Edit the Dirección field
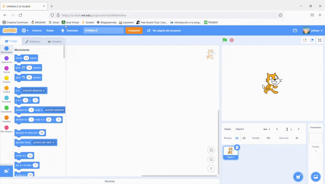The image size is (325, 184). [297, 138]
